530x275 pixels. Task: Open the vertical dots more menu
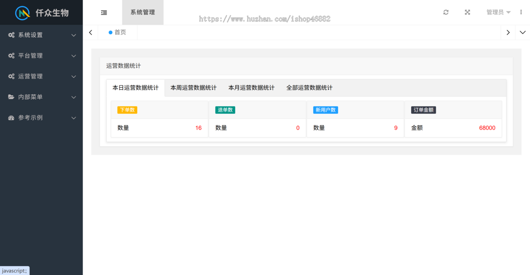coord(521,12)
